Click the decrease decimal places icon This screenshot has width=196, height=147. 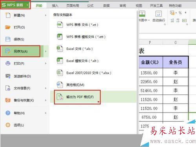pos(178,20)
